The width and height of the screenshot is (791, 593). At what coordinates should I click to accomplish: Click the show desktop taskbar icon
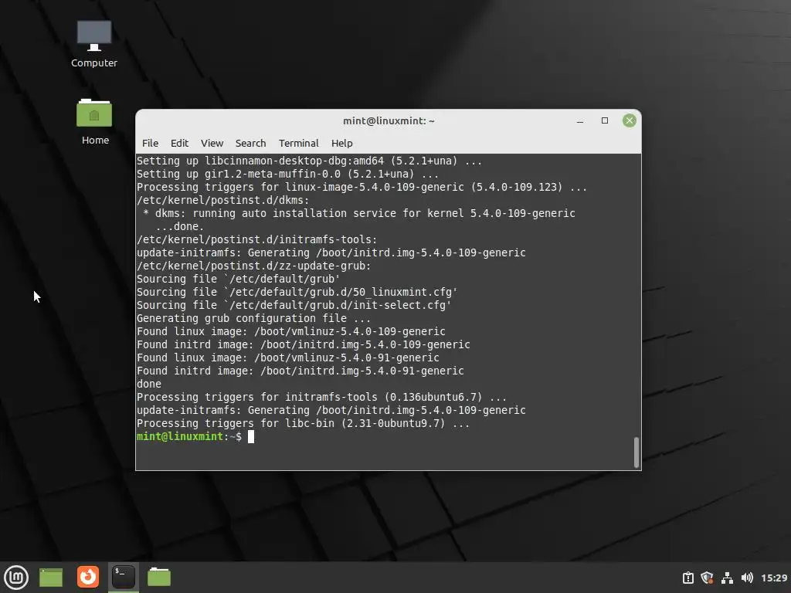coord(51,578)
